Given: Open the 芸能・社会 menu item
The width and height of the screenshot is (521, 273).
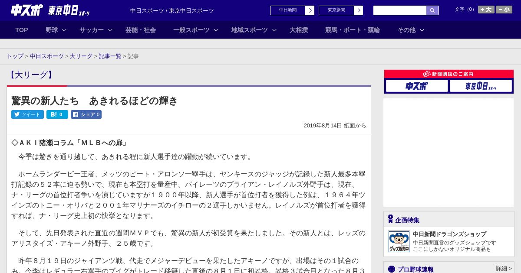Looking at the screenshot, I should coord(141,30).
